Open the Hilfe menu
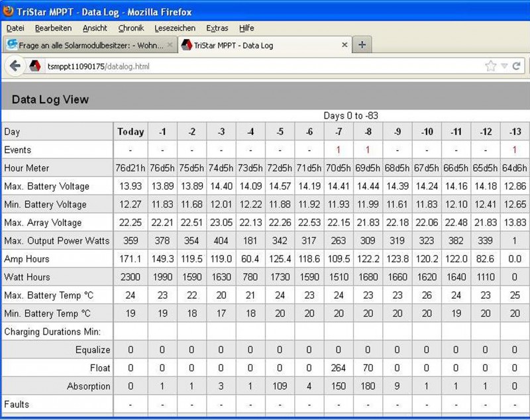The width and height of the screenshot is (530, 420). point(246,28)
